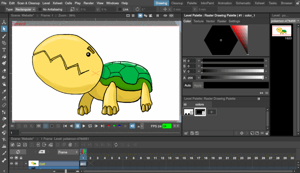
Task: Click the Toggle Xsheet/Timeline orientation button
Action: click(x=18, y=152)
